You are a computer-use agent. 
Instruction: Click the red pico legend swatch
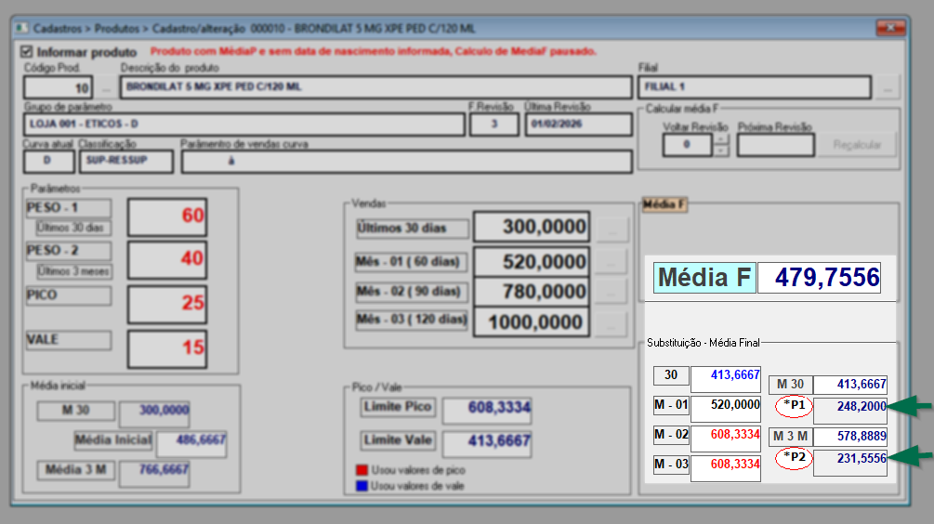[x=362, y=470]
